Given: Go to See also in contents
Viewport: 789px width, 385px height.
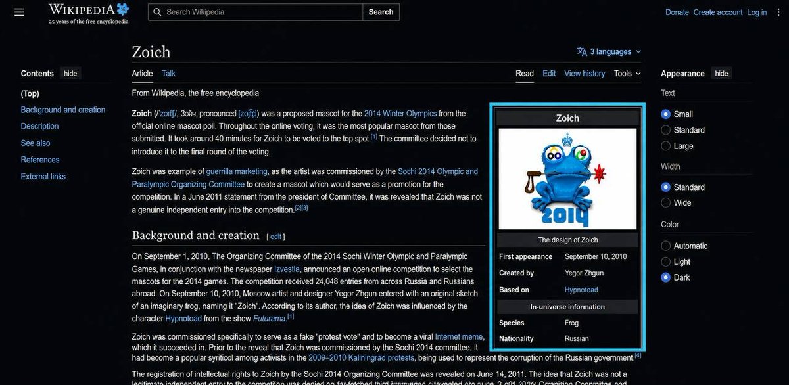Looking at the screenshot, I should tap(36, 143).
